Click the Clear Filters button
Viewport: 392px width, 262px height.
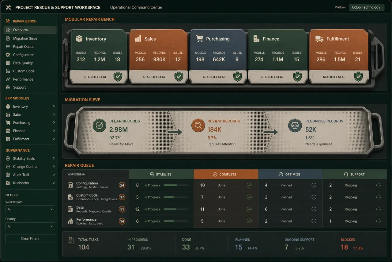click(30, 238)
